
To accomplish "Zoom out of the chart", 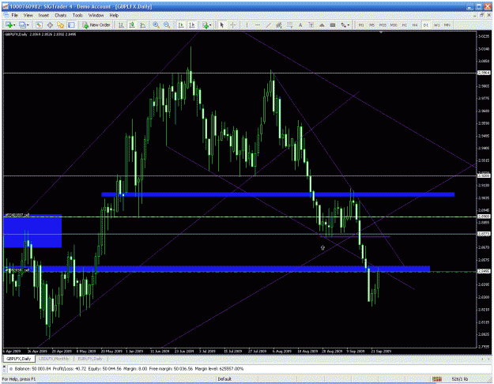I will click(x=167, y=24).
